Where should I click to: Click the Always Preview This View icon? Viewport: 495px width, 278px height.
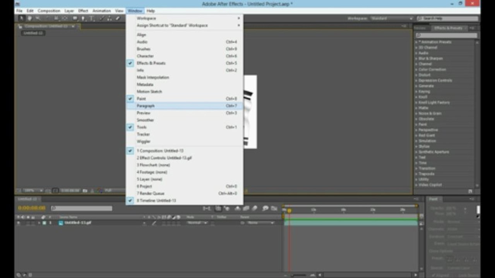pos(18,190)
